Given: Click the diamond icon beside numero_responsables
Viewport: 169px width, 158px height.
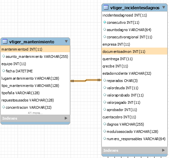Looking at the screenshot, I should pyautogui.click(x=104, y=138).
